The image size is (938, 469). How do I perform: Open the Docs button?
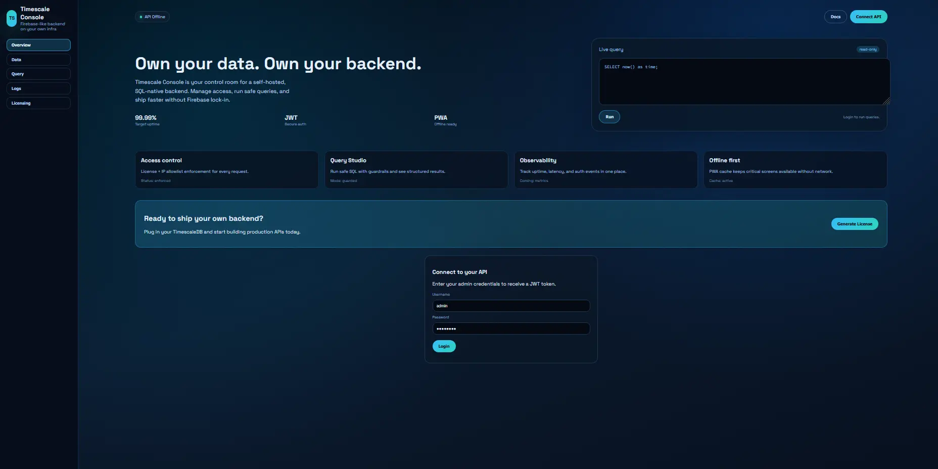pyautogui.click(x=835, y=17)
